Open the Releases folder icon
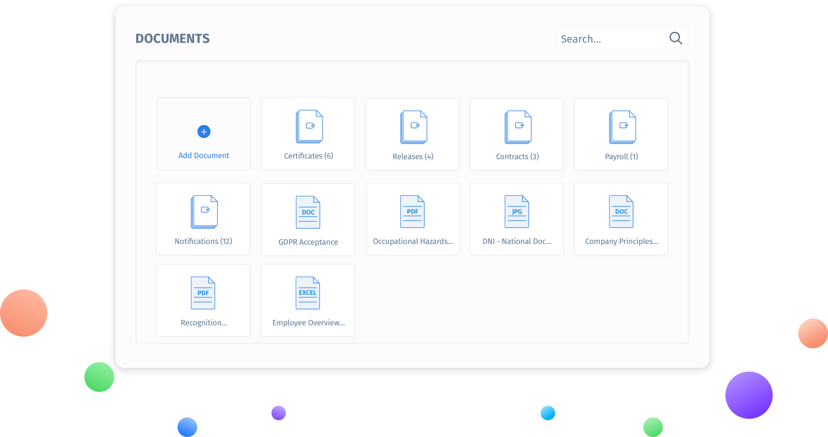 pos(414,127)
